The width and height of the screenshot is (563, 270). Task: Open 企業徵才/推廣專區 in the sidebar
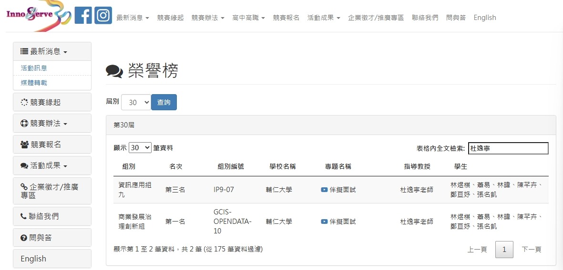click(x=52, y=191)
